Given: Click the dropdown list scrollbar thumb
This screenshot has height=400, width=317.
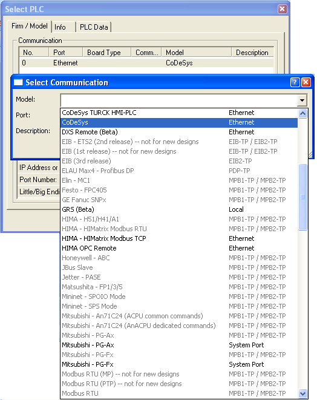Looking at the screenshot, I should tap(302, 197).
